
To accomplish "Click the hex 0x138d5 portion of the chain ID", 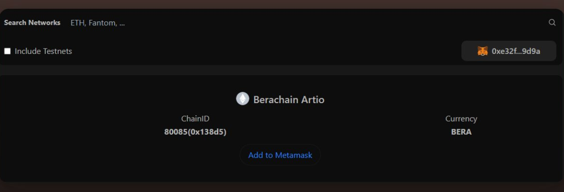I will click(208, 132).
